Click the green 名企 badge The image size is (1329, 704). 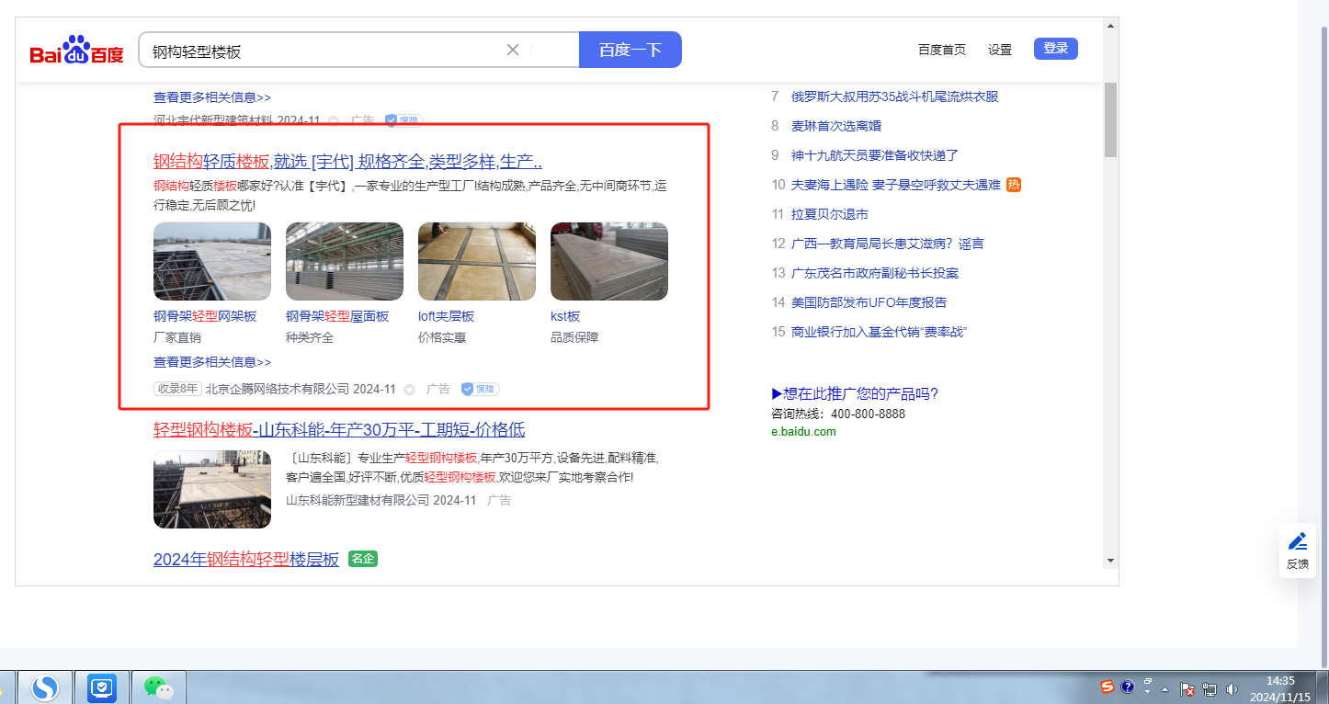point(363,559)
